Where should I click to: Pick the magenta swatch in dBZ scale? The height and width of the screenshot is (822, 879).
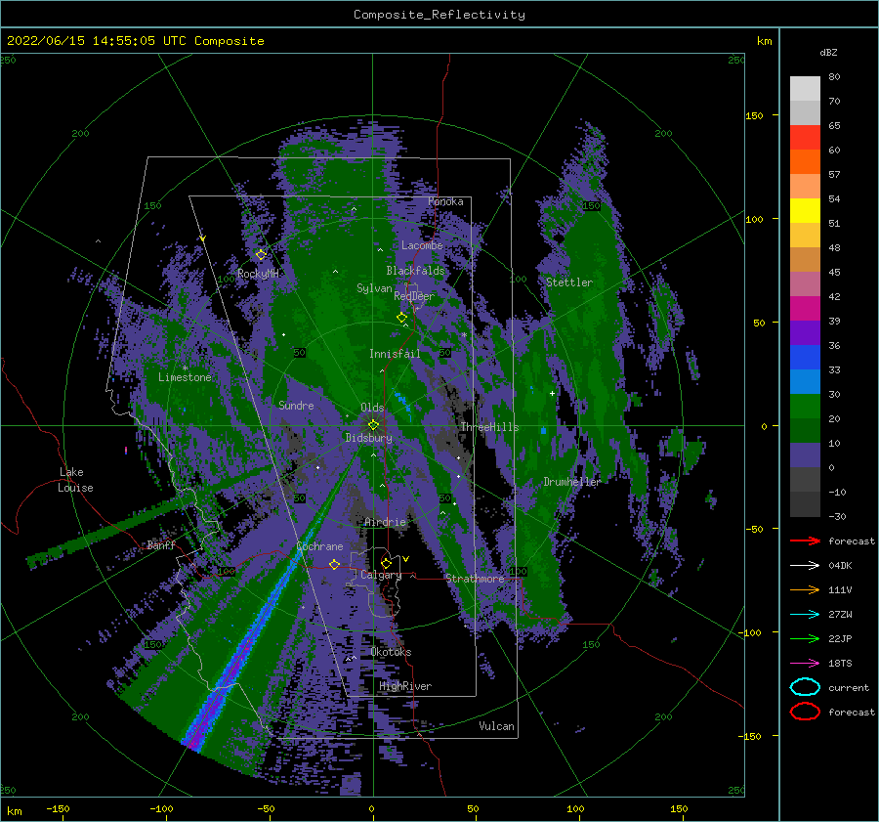805,309
